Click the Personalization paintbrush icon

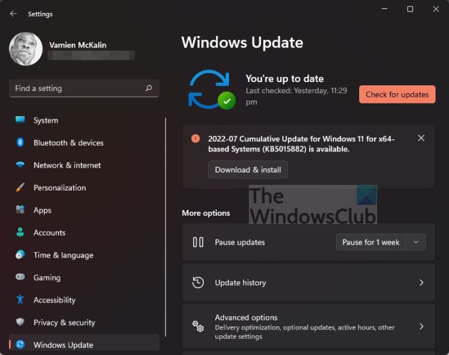pos(20,187)
